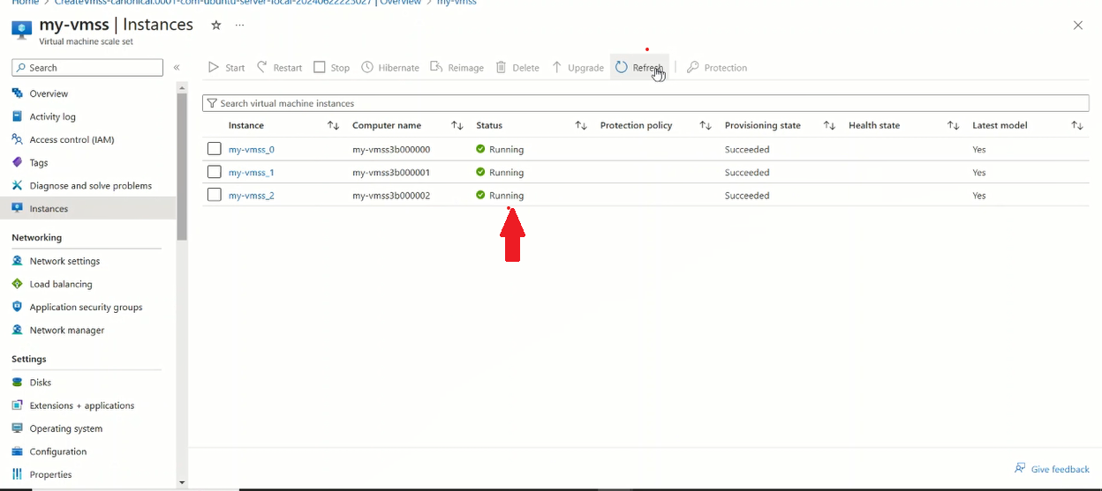The image size is (1102, 491).
Task: Click the Hibernate toolbar button
Action: [x=390, y=68]
